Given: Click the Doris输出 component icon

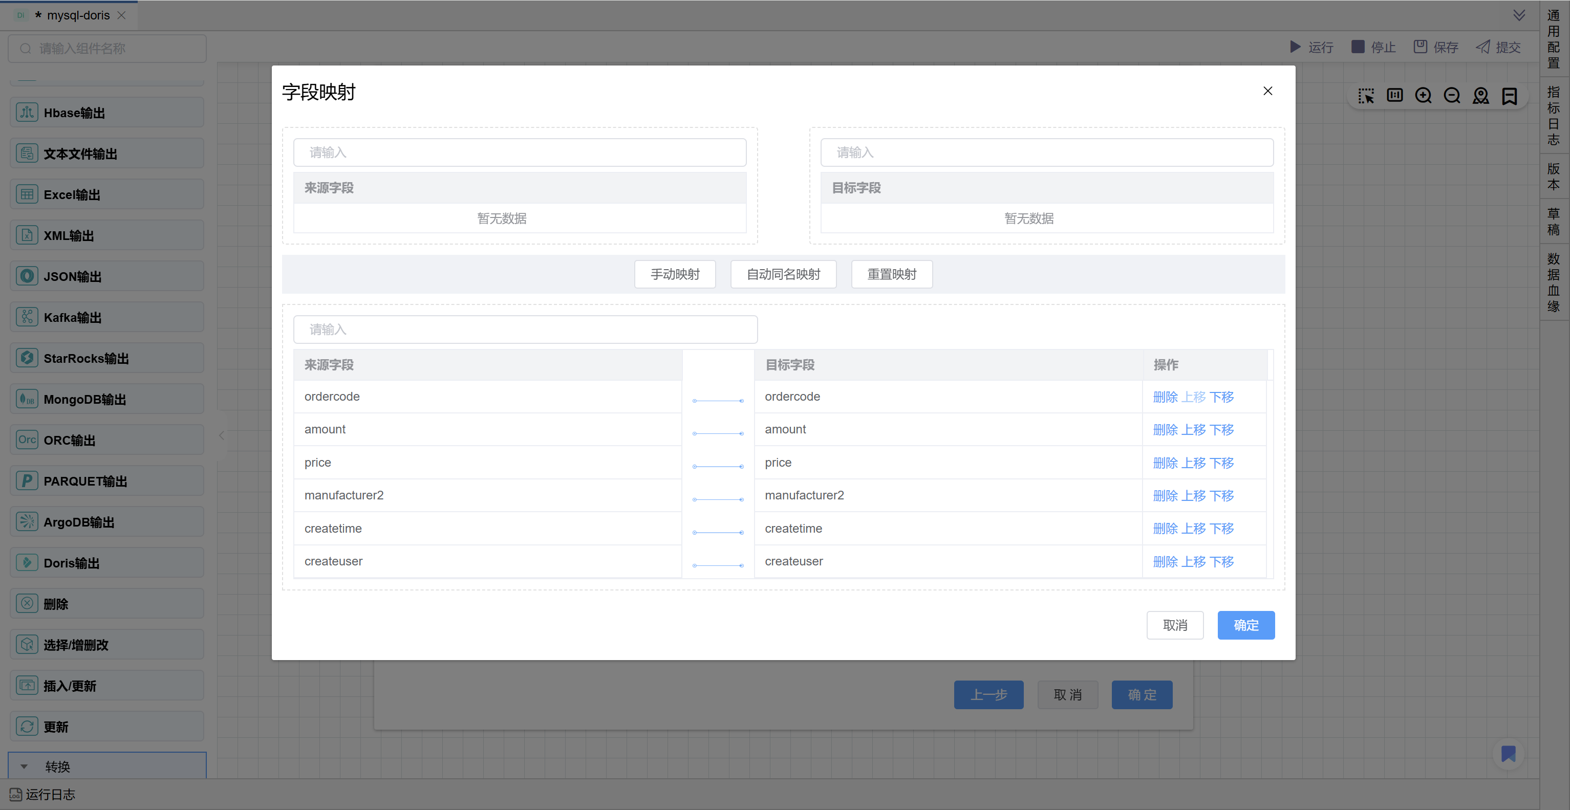Looking at the screenshot, I should click(x=27, y=563).
